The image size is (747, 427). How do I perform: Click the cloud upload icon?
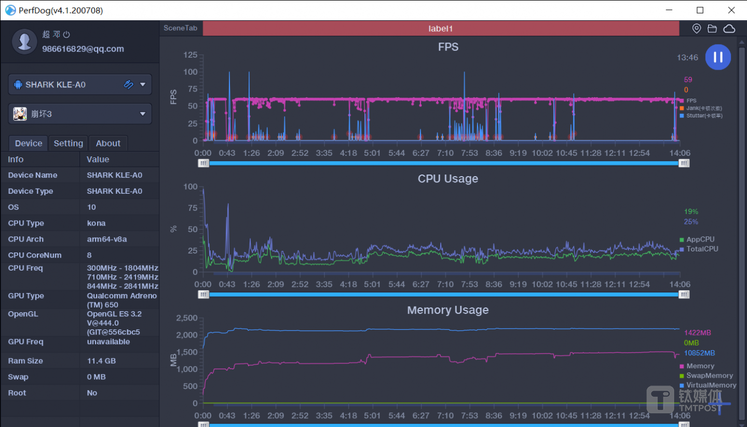729,29
